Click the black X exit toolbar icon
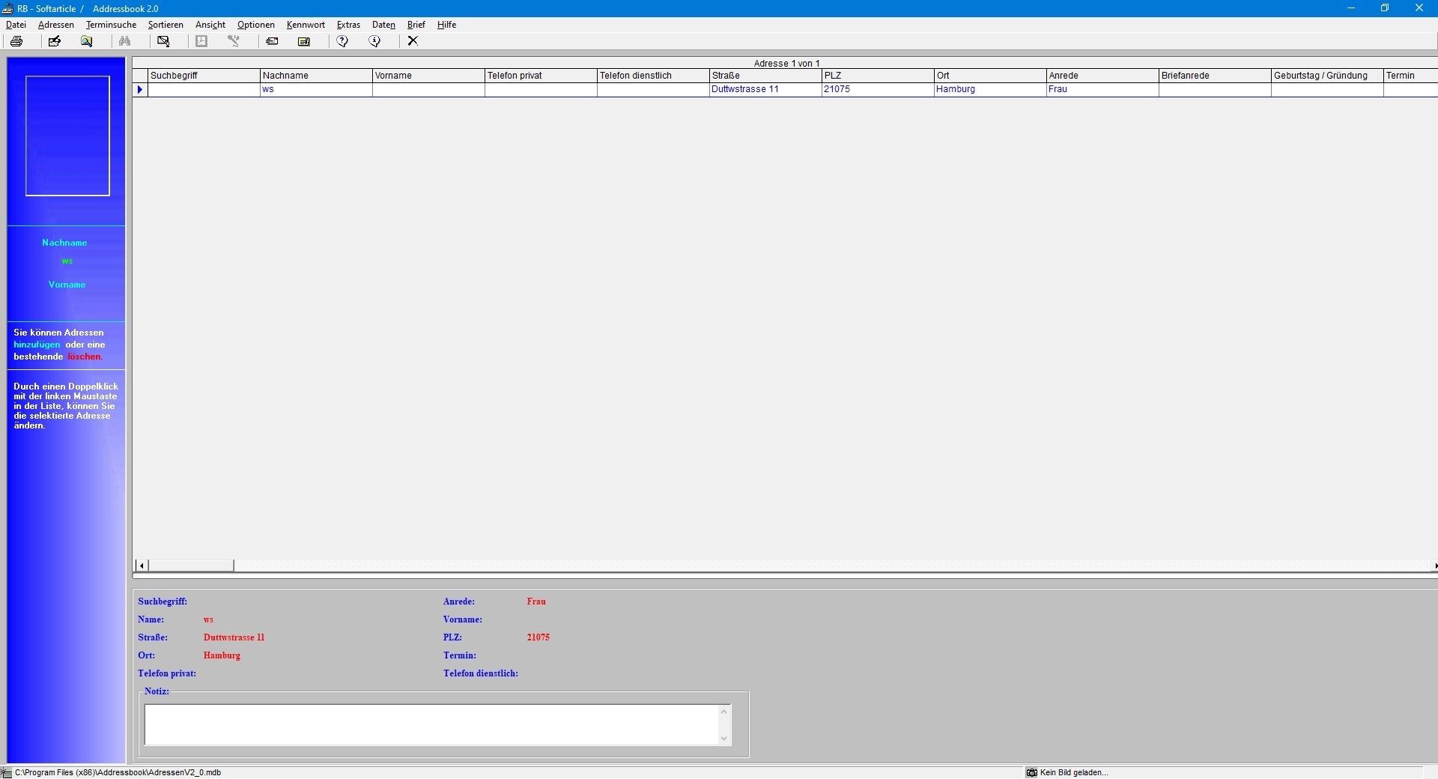The image size is (1438, 779). [413, 41]
